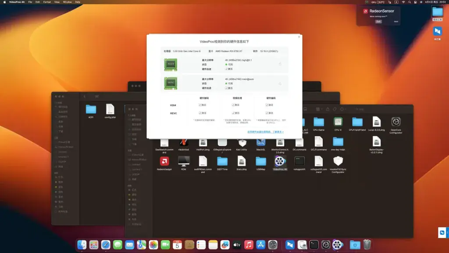The image size is (449, 253).
Task: Open the Edit menu
Action: [x=38, y=2]
